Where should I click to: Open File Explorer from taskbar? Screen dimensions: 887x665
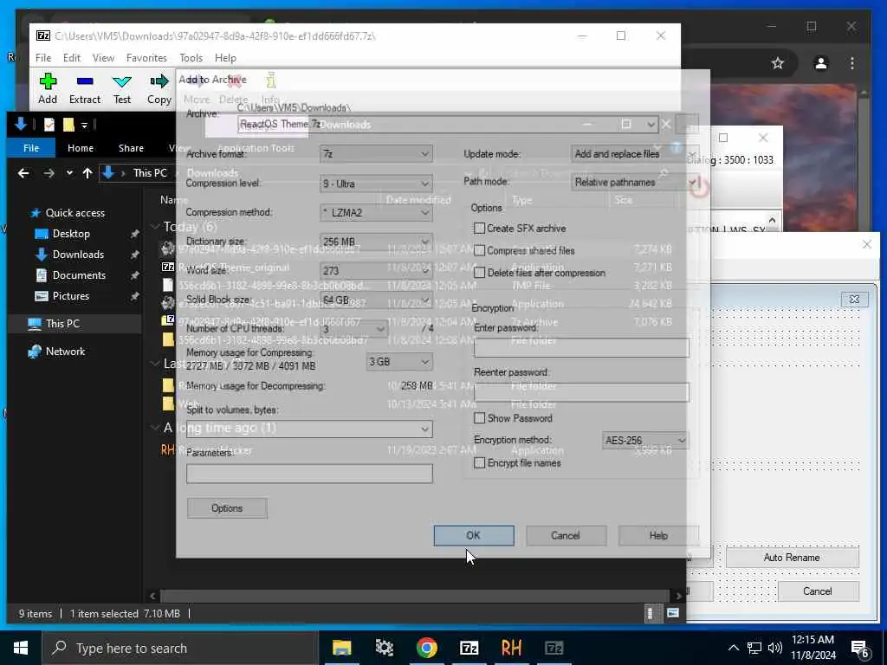pyautogui.click(x=341, y=648)
